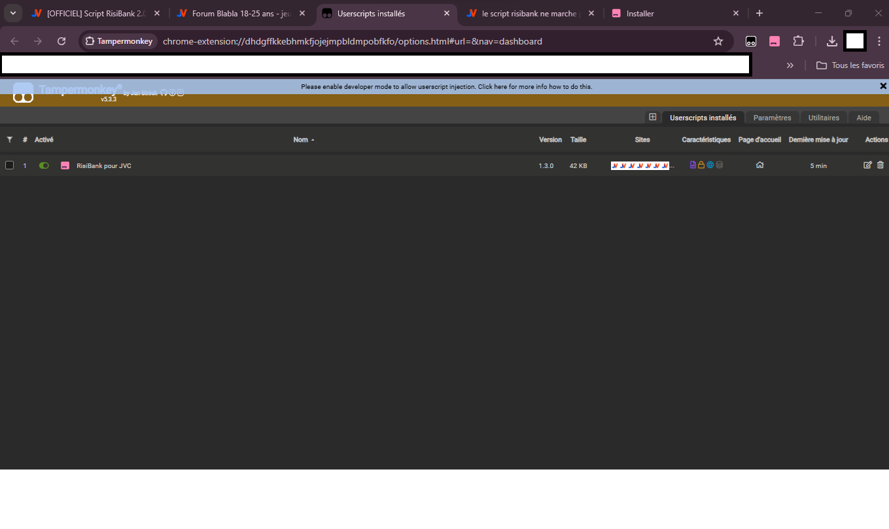
Task: Sort by the Sites column header
Action: point(642,139)
